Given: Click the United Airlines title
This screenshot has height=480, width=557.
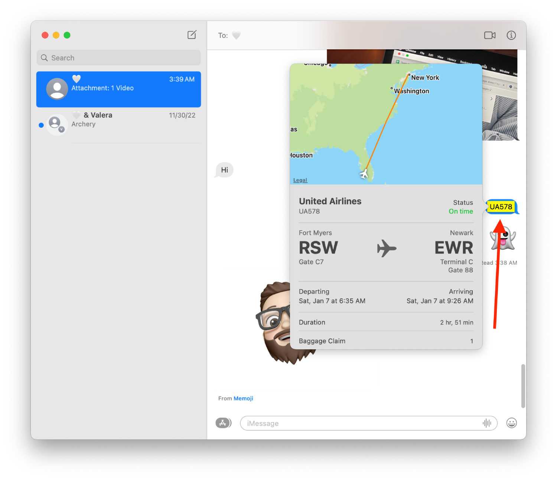Looking at the screenshot, I should pyautogui.click(x=330, y=201).
